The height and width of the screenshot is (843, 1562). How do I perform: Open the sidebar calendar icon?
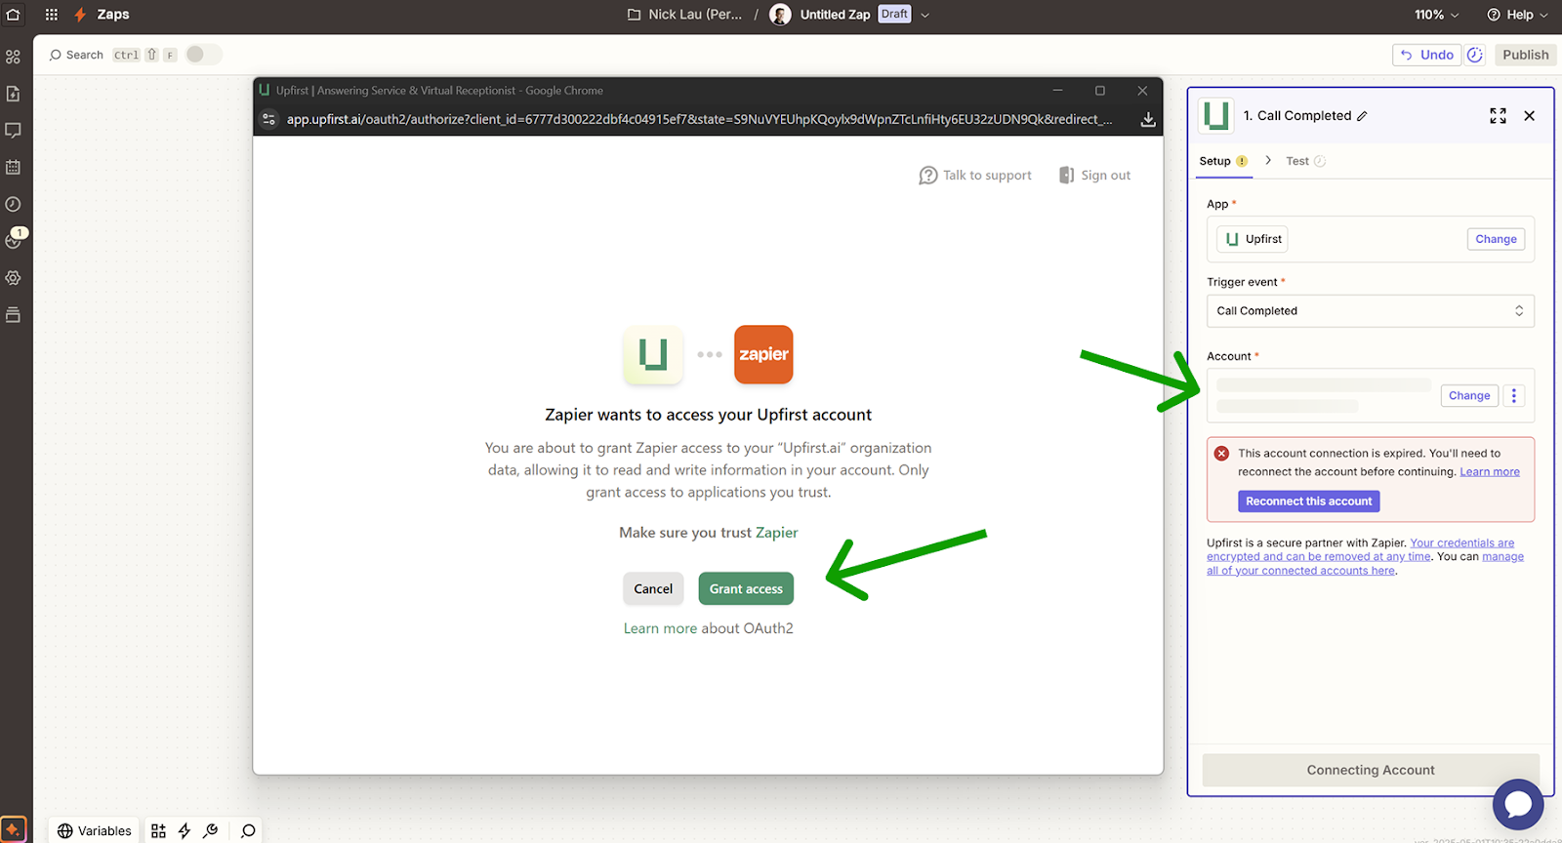[x=13, y=167]
